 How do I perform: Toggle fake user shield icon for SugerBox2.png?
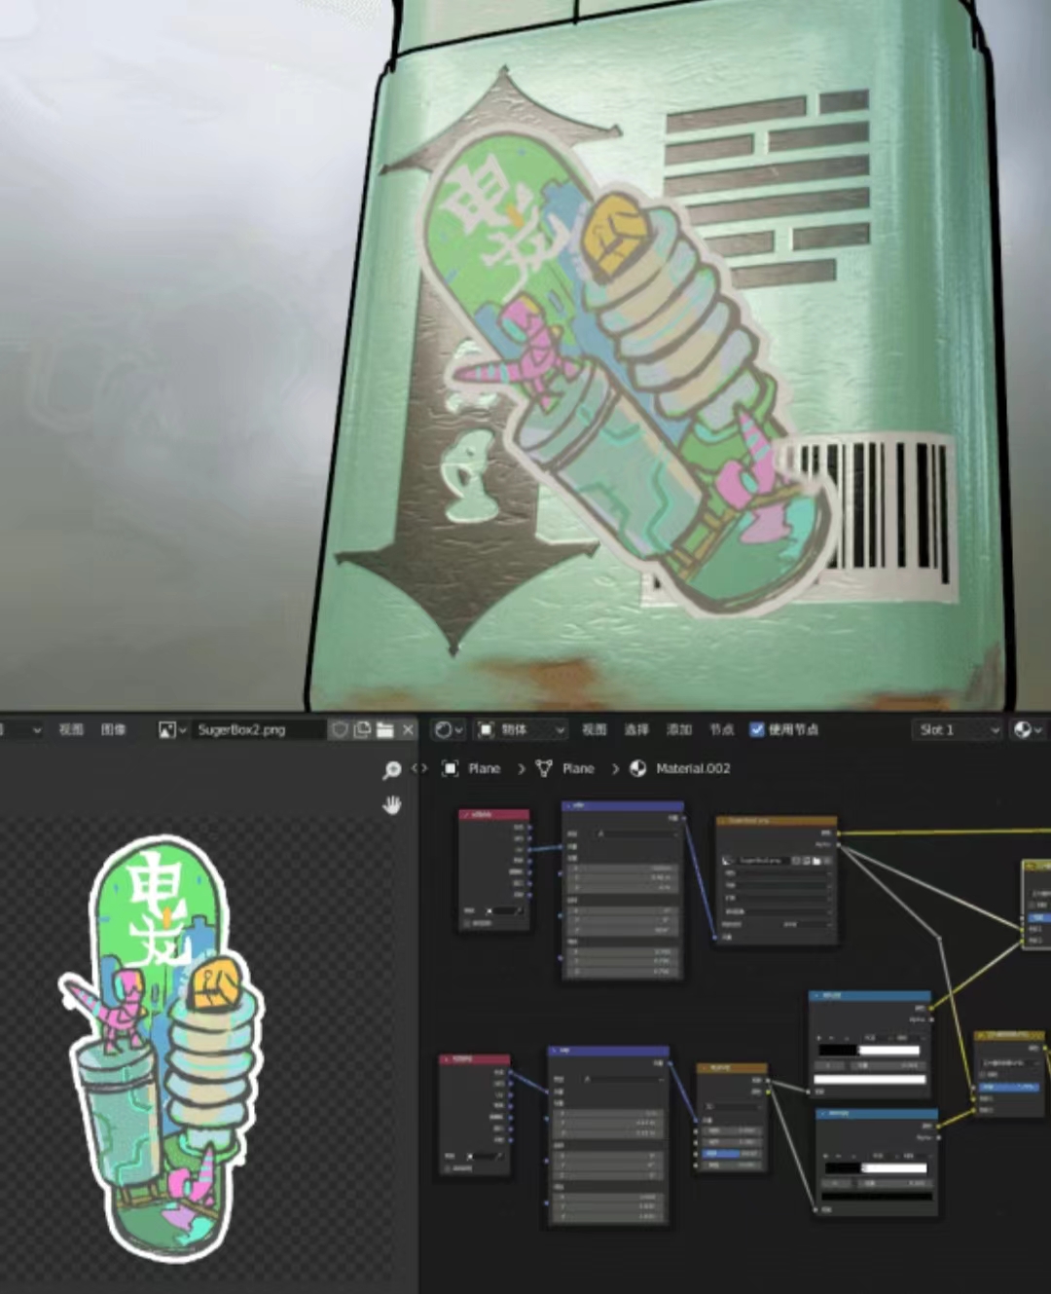point(340,729)
